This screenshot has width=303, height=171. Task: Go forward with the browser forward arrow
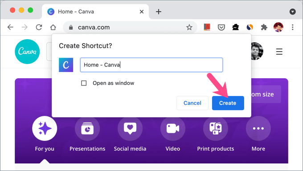click(x=25, y=27)
